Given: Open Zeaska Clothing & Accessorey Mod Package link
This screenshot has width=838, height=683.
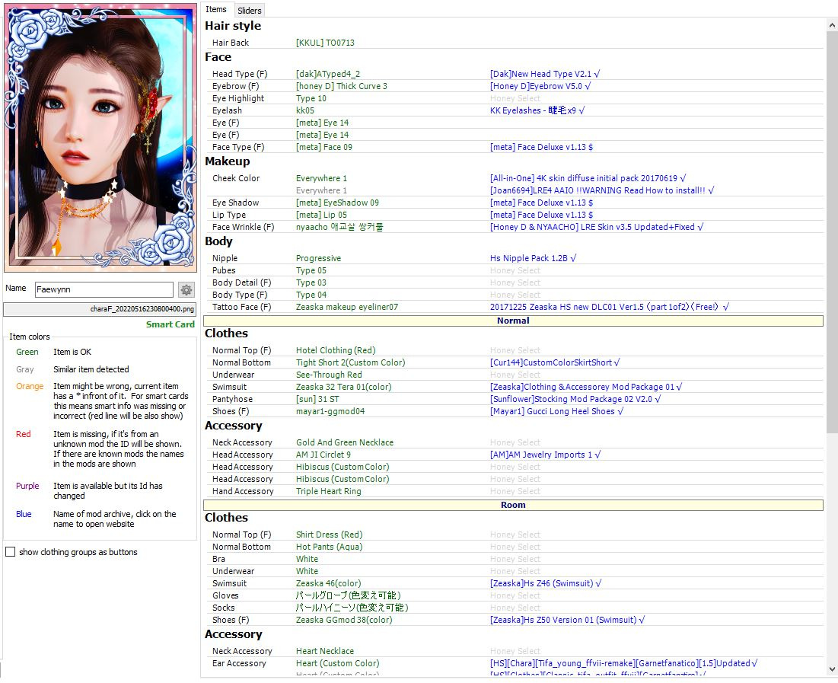Looking at the screenshot, I should point(586,387).
